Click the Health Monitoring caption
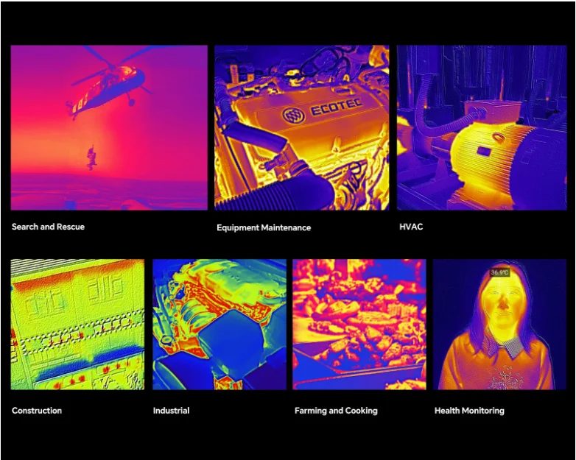 pyautogui.click(x=469, y=411)
